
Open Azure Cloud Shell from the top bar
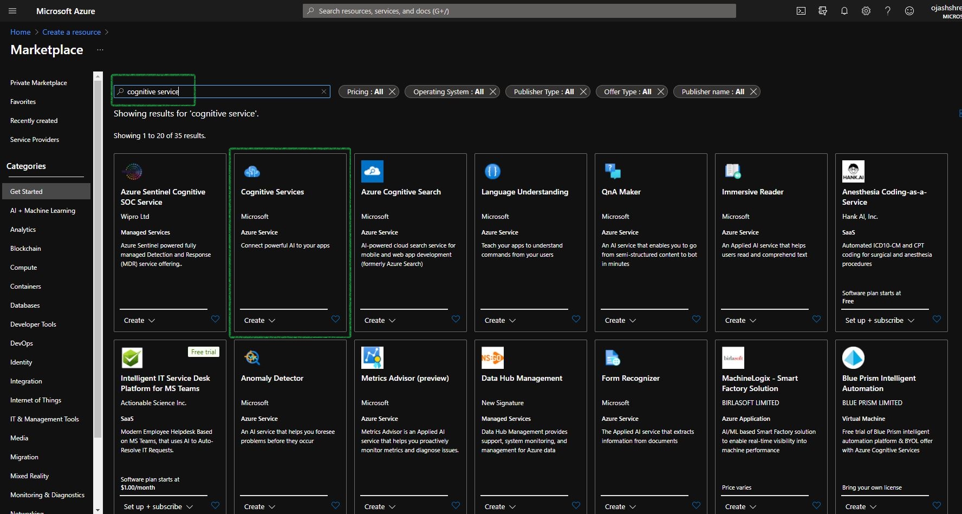click(801, 11)
